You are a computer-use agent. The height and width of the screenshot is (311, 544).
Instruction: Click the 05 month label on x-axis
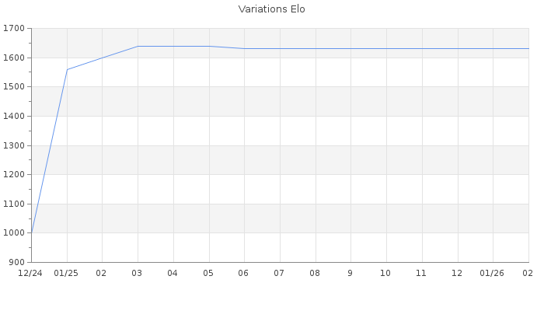(x=208, y=274)
